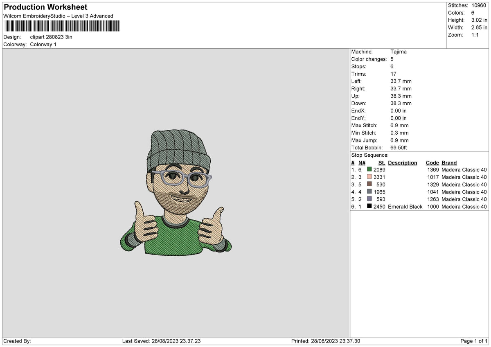Click the Trims value 17
The width and height of the screenshot is (491, 347).
(394, 74)
